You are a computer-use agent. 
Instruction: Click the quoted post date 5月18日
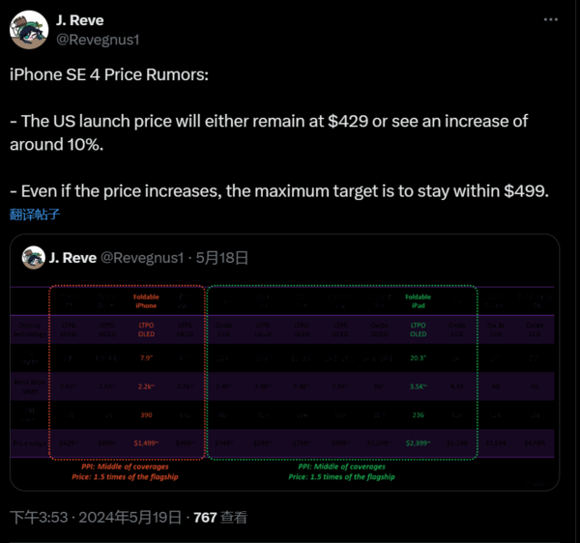tap(222, 258)
